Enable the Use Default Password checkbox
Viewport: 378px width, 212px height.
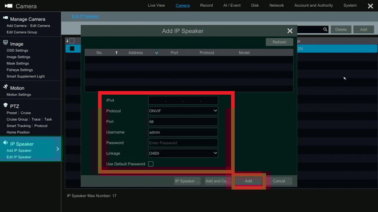[x=151, y=164]
